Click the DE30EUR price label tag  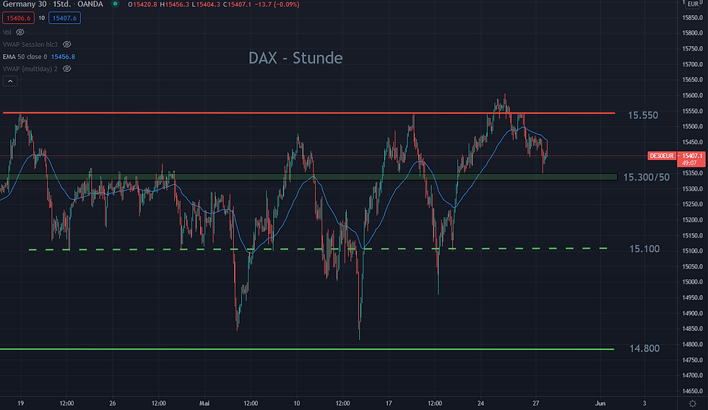(x=662, y=156)
